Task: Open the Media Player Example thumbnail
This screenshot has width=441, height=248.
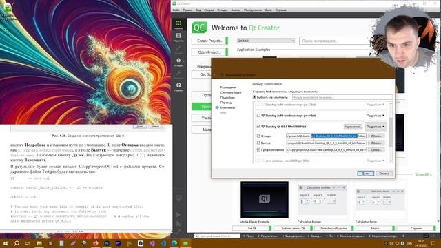Action: (x=265, y=200)
